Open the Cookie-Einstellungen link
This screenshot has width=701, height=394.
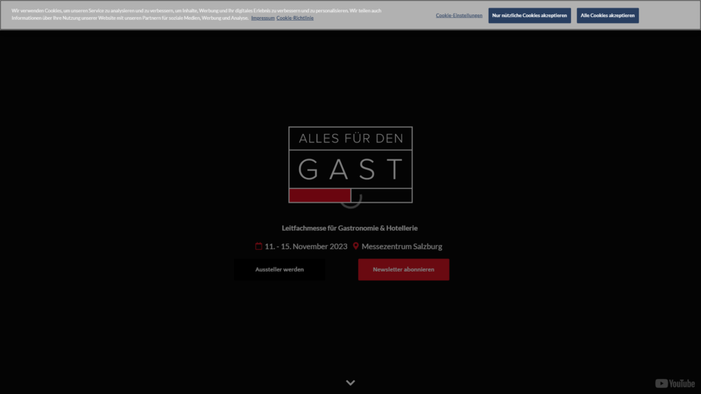459,15
